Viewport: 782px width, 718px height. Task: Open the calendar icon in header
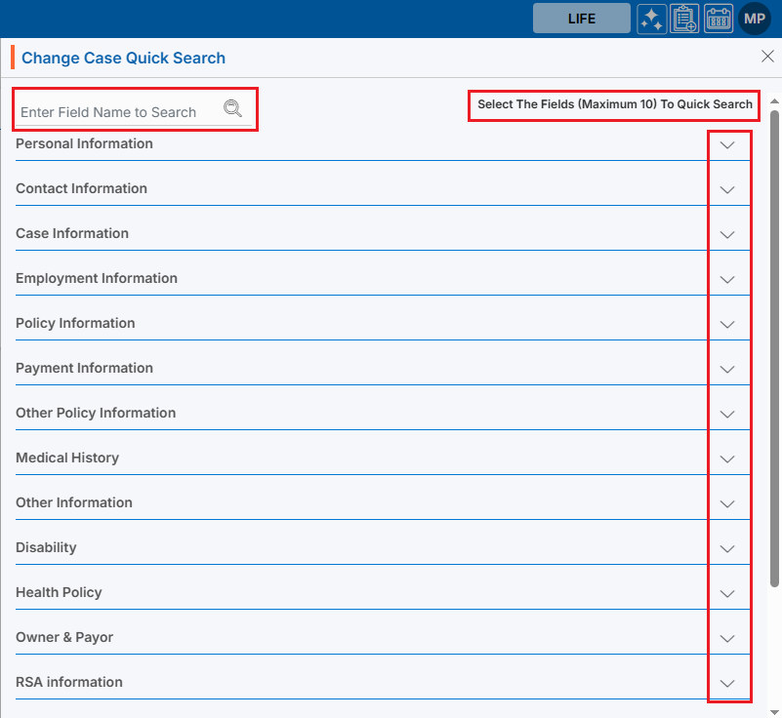point(719,19)
